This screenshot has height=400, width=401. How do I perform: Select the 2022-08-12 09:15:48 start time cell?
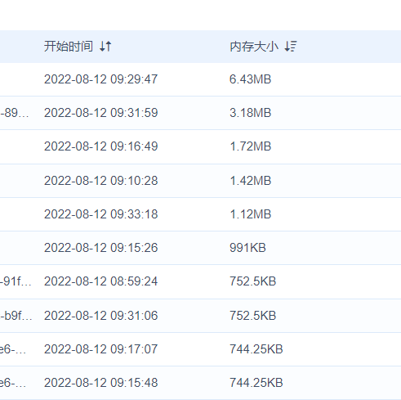(x=101, y=383)
